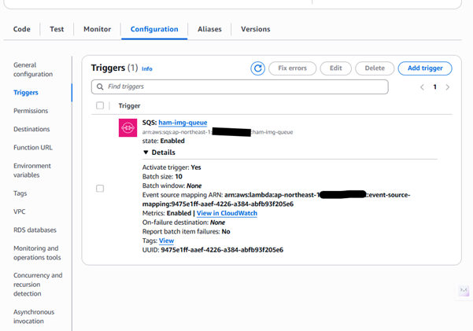Open Function URL in sidebar

pos(32,147)
